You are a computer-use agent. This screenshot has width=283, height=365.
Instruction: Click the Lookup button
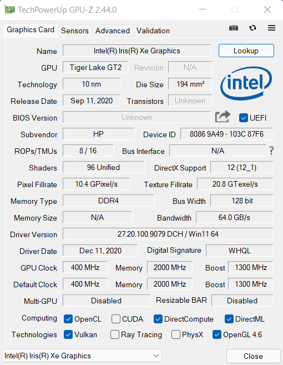point(246,51)
